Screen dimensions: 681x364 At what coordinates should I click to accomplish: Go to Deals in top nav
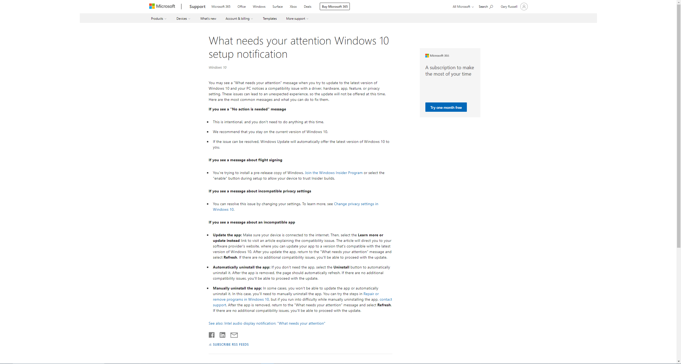[x=308, y=7]
